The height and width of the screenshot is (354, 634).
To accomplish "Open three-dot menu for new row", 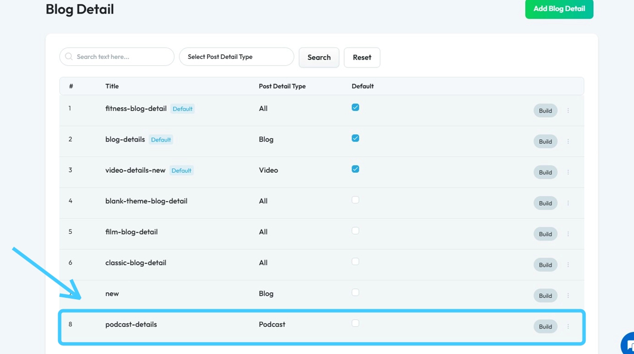I will coord(568,296).
